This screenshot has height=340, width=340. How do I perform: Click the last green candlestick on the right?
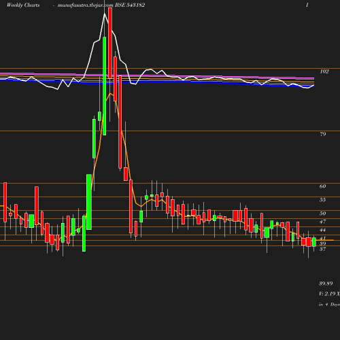[314, 242]
